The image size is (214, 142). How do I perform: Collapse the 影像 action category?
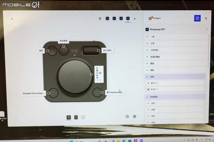pyautogui.click(x=175, y=77)
